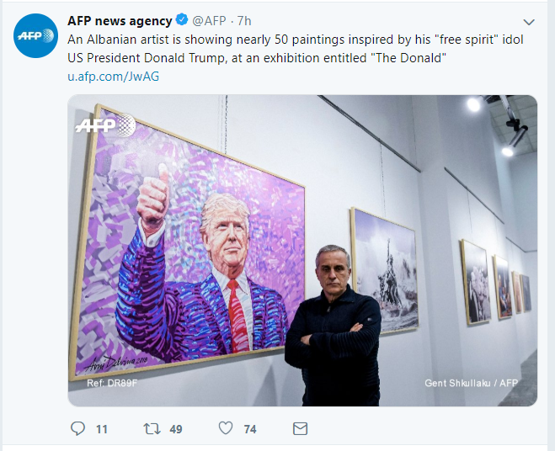Screen dimensions: 555x451
Task: Like the tweet with the heart icon
Action: pyautogui.click(x=226, y=428)
